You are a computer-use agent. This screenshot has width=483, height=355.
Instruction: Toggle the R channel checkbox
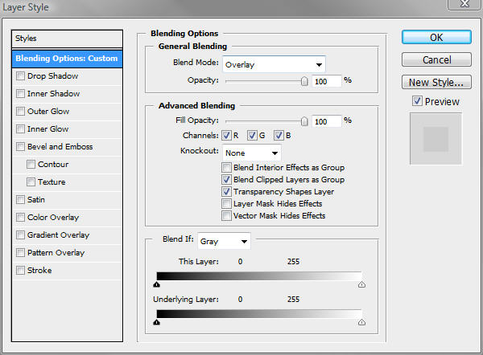click(x=226, y=135)
